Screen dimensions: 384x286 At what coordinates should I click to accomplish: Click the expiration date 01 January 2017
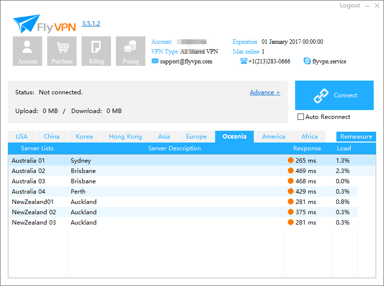[292, 42]
